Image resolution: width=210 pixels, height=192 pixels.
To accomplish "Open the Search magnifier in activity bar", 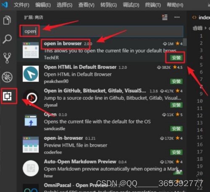I will pyautogui.click(x=7, y=39).
